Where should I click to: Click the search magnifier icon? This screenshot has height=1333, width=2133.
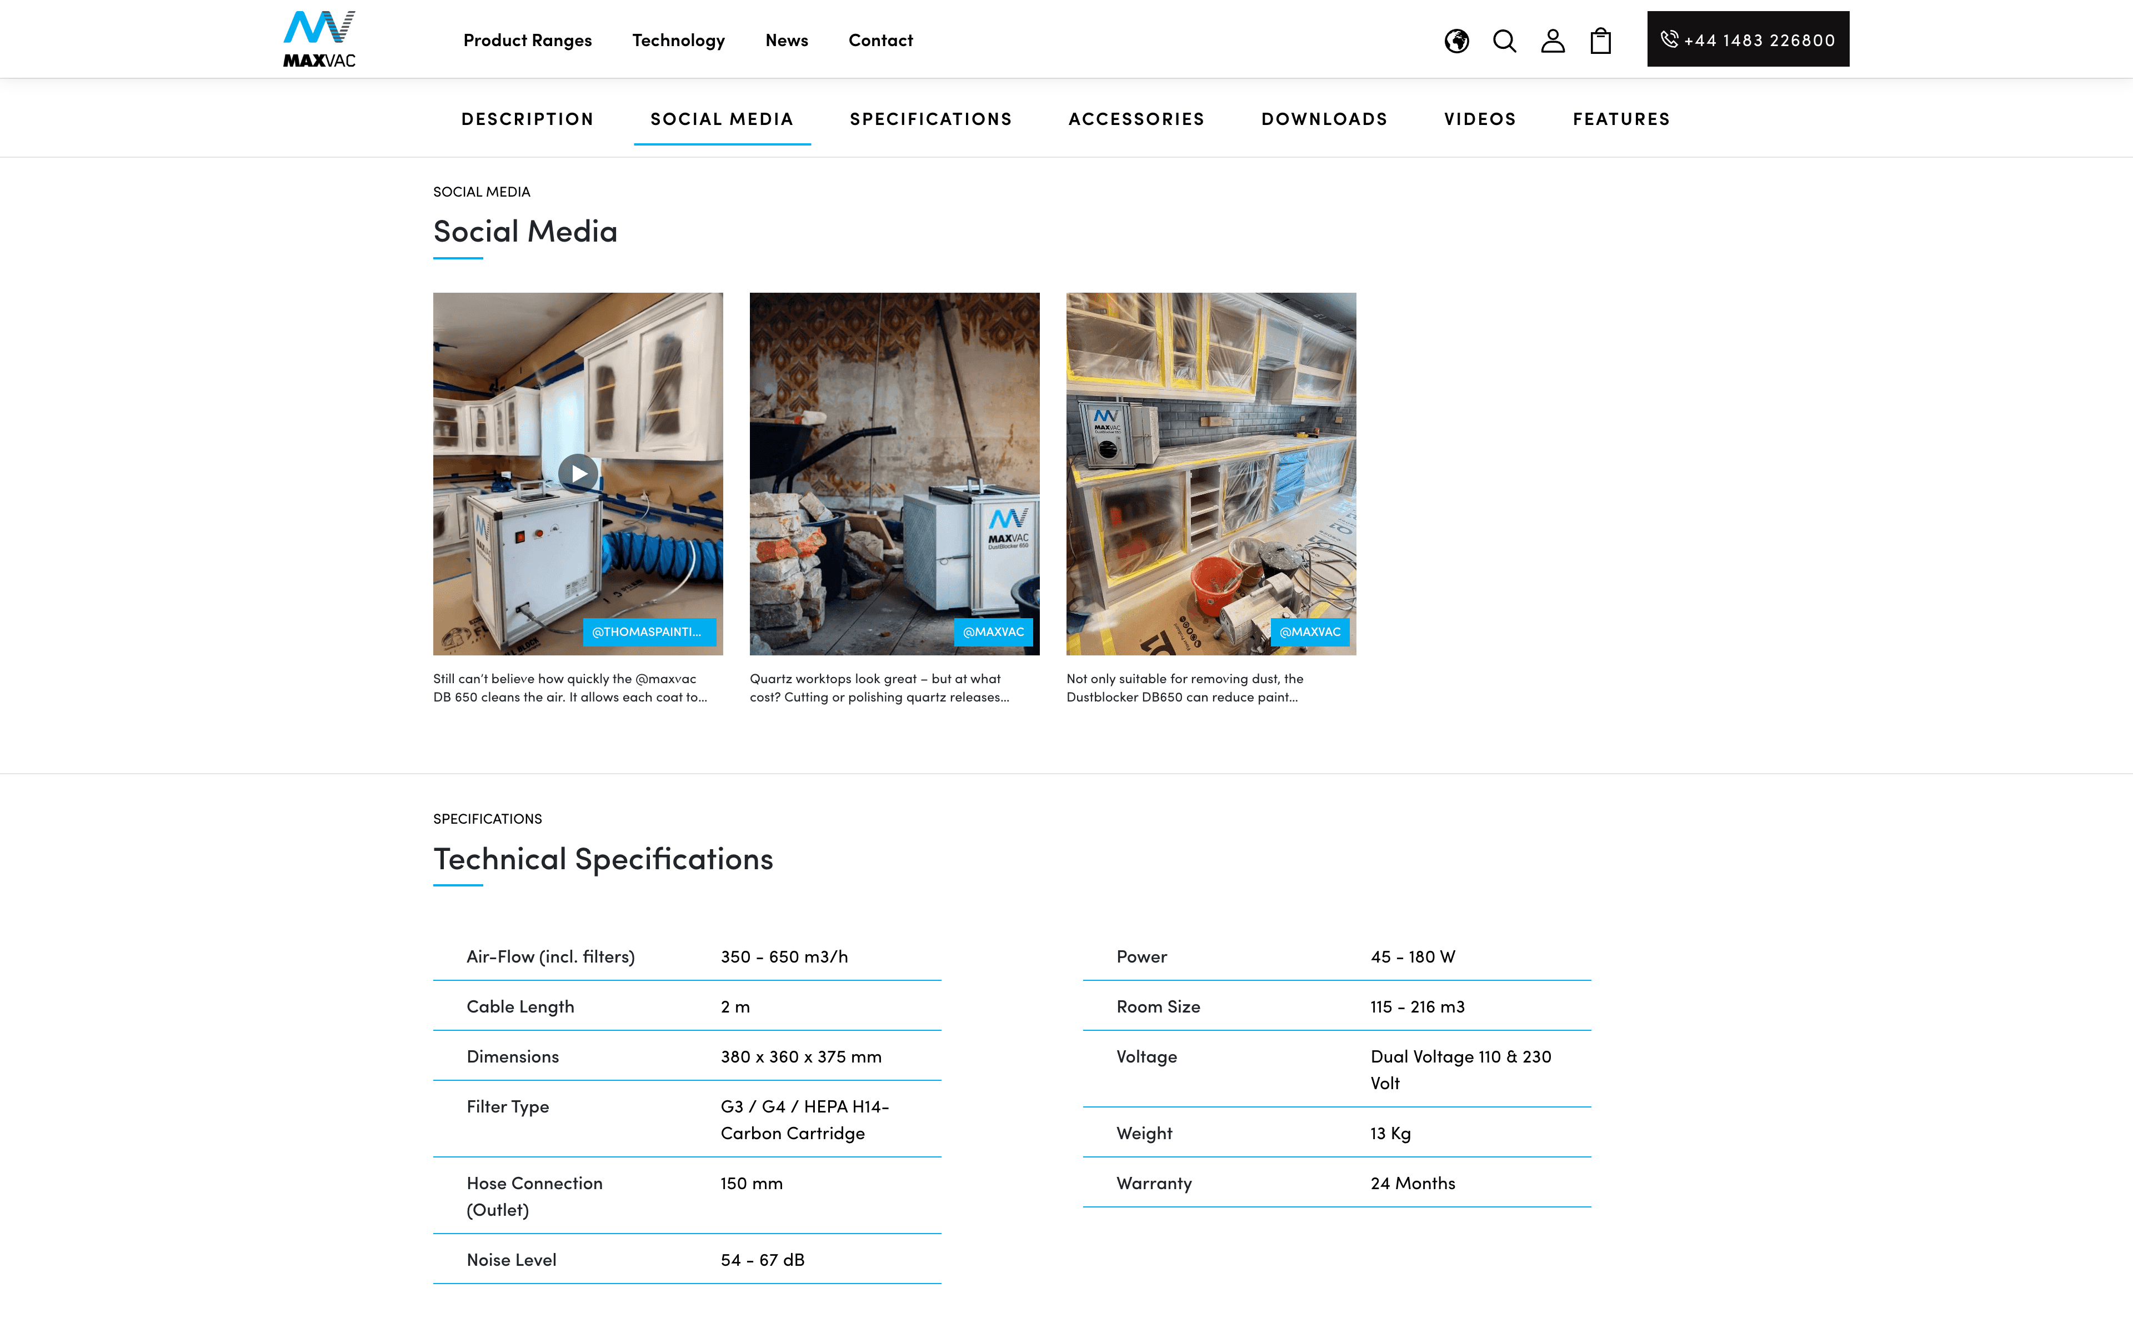tap(1505, 41)
